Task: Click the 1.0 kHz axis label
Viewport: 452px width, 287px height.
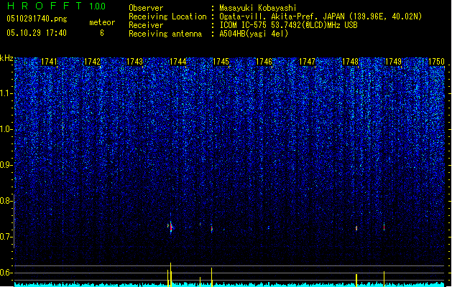Action: [x=6, y=129]
